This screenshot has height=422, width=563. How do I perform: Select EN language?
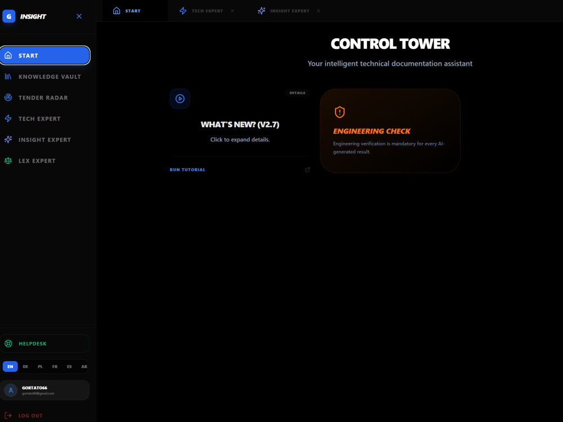pos(10,366)
